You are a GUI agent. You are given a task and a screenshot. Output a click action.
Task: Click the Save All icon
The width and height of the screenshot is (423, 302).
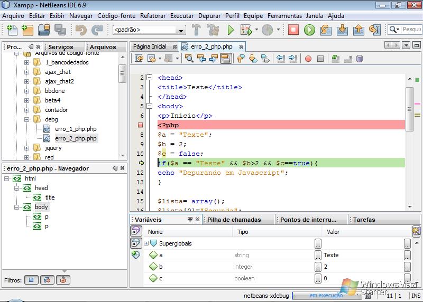tap(60, 30)
